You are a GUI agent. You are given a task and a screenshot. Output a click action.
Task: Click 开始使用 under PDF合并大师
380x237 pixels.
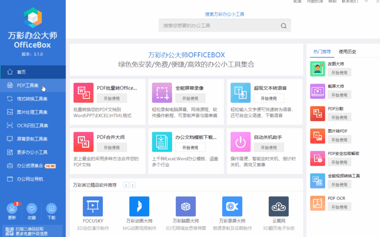112,148
